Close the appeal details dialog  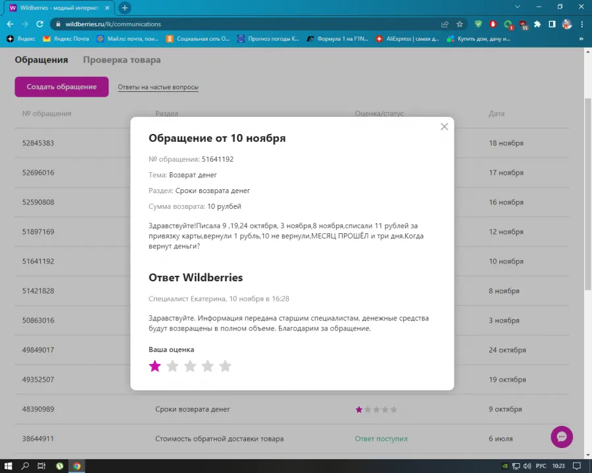pos(445,127)
